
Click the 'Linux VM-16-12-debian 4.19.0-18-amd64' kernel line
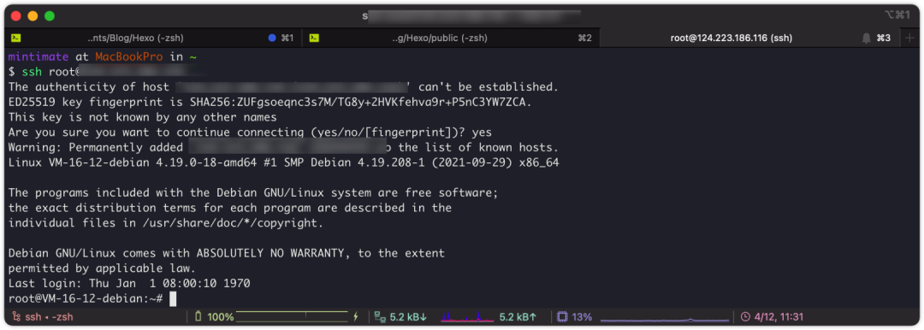pos(283,162)
